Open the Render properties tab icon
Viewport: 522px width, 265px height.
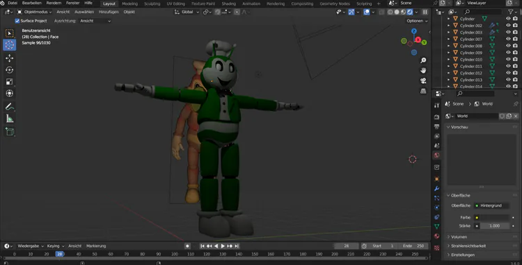click(437, 117)
